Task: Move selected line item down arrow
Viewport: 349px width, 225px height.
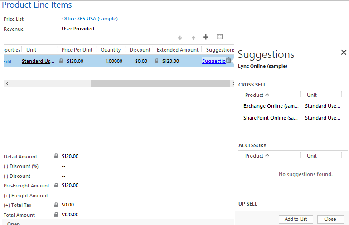Action: tap(180, 38)
